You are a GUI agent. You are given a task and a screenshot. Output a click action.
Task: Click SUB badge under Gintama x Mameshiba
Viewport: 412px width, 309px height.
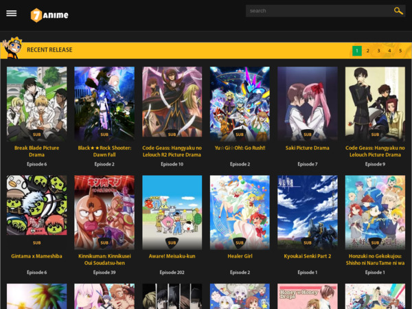point(37,243)
